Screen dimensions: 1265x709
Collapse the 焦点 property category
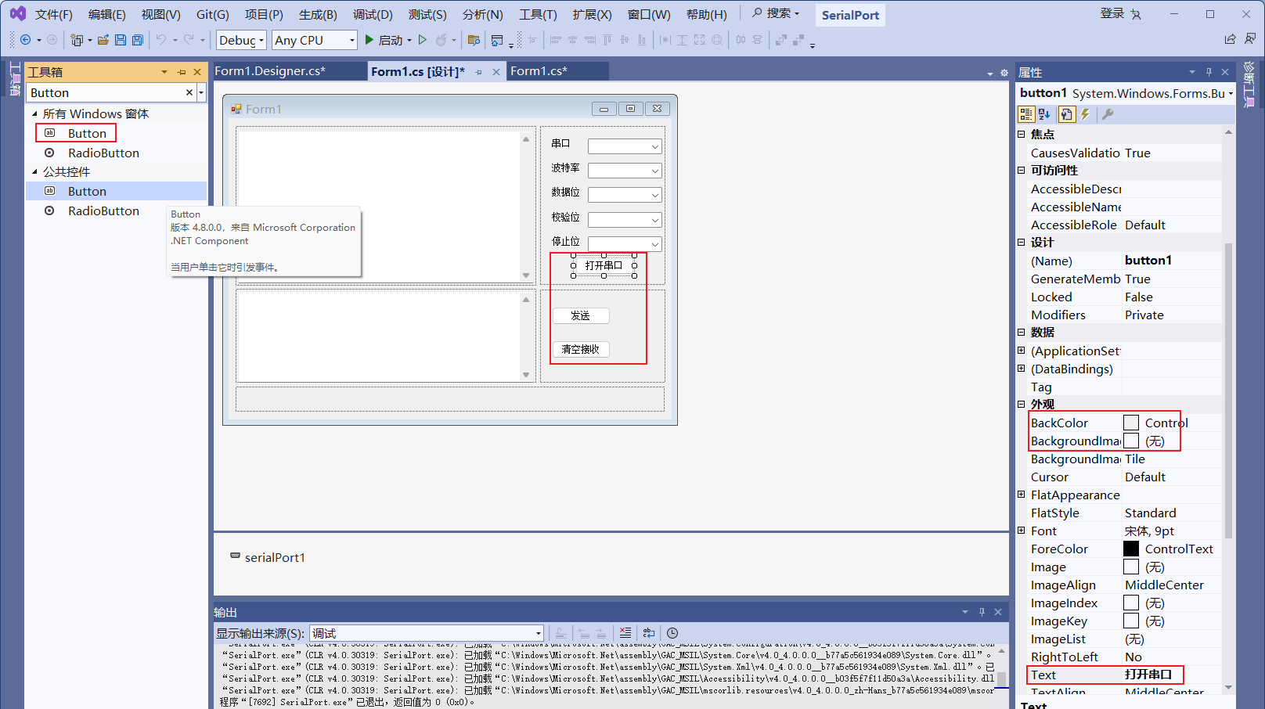tap(1021, 134)
